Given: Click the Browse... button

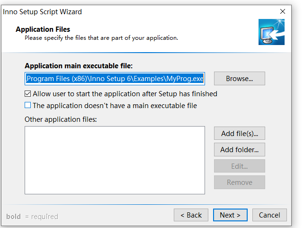Looking at the screenshot, I should [240, 79].
